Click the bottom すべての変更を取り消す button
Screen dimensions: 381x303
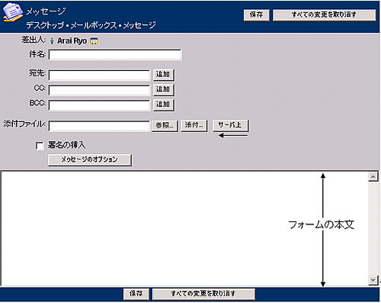[x=203, y=294]
